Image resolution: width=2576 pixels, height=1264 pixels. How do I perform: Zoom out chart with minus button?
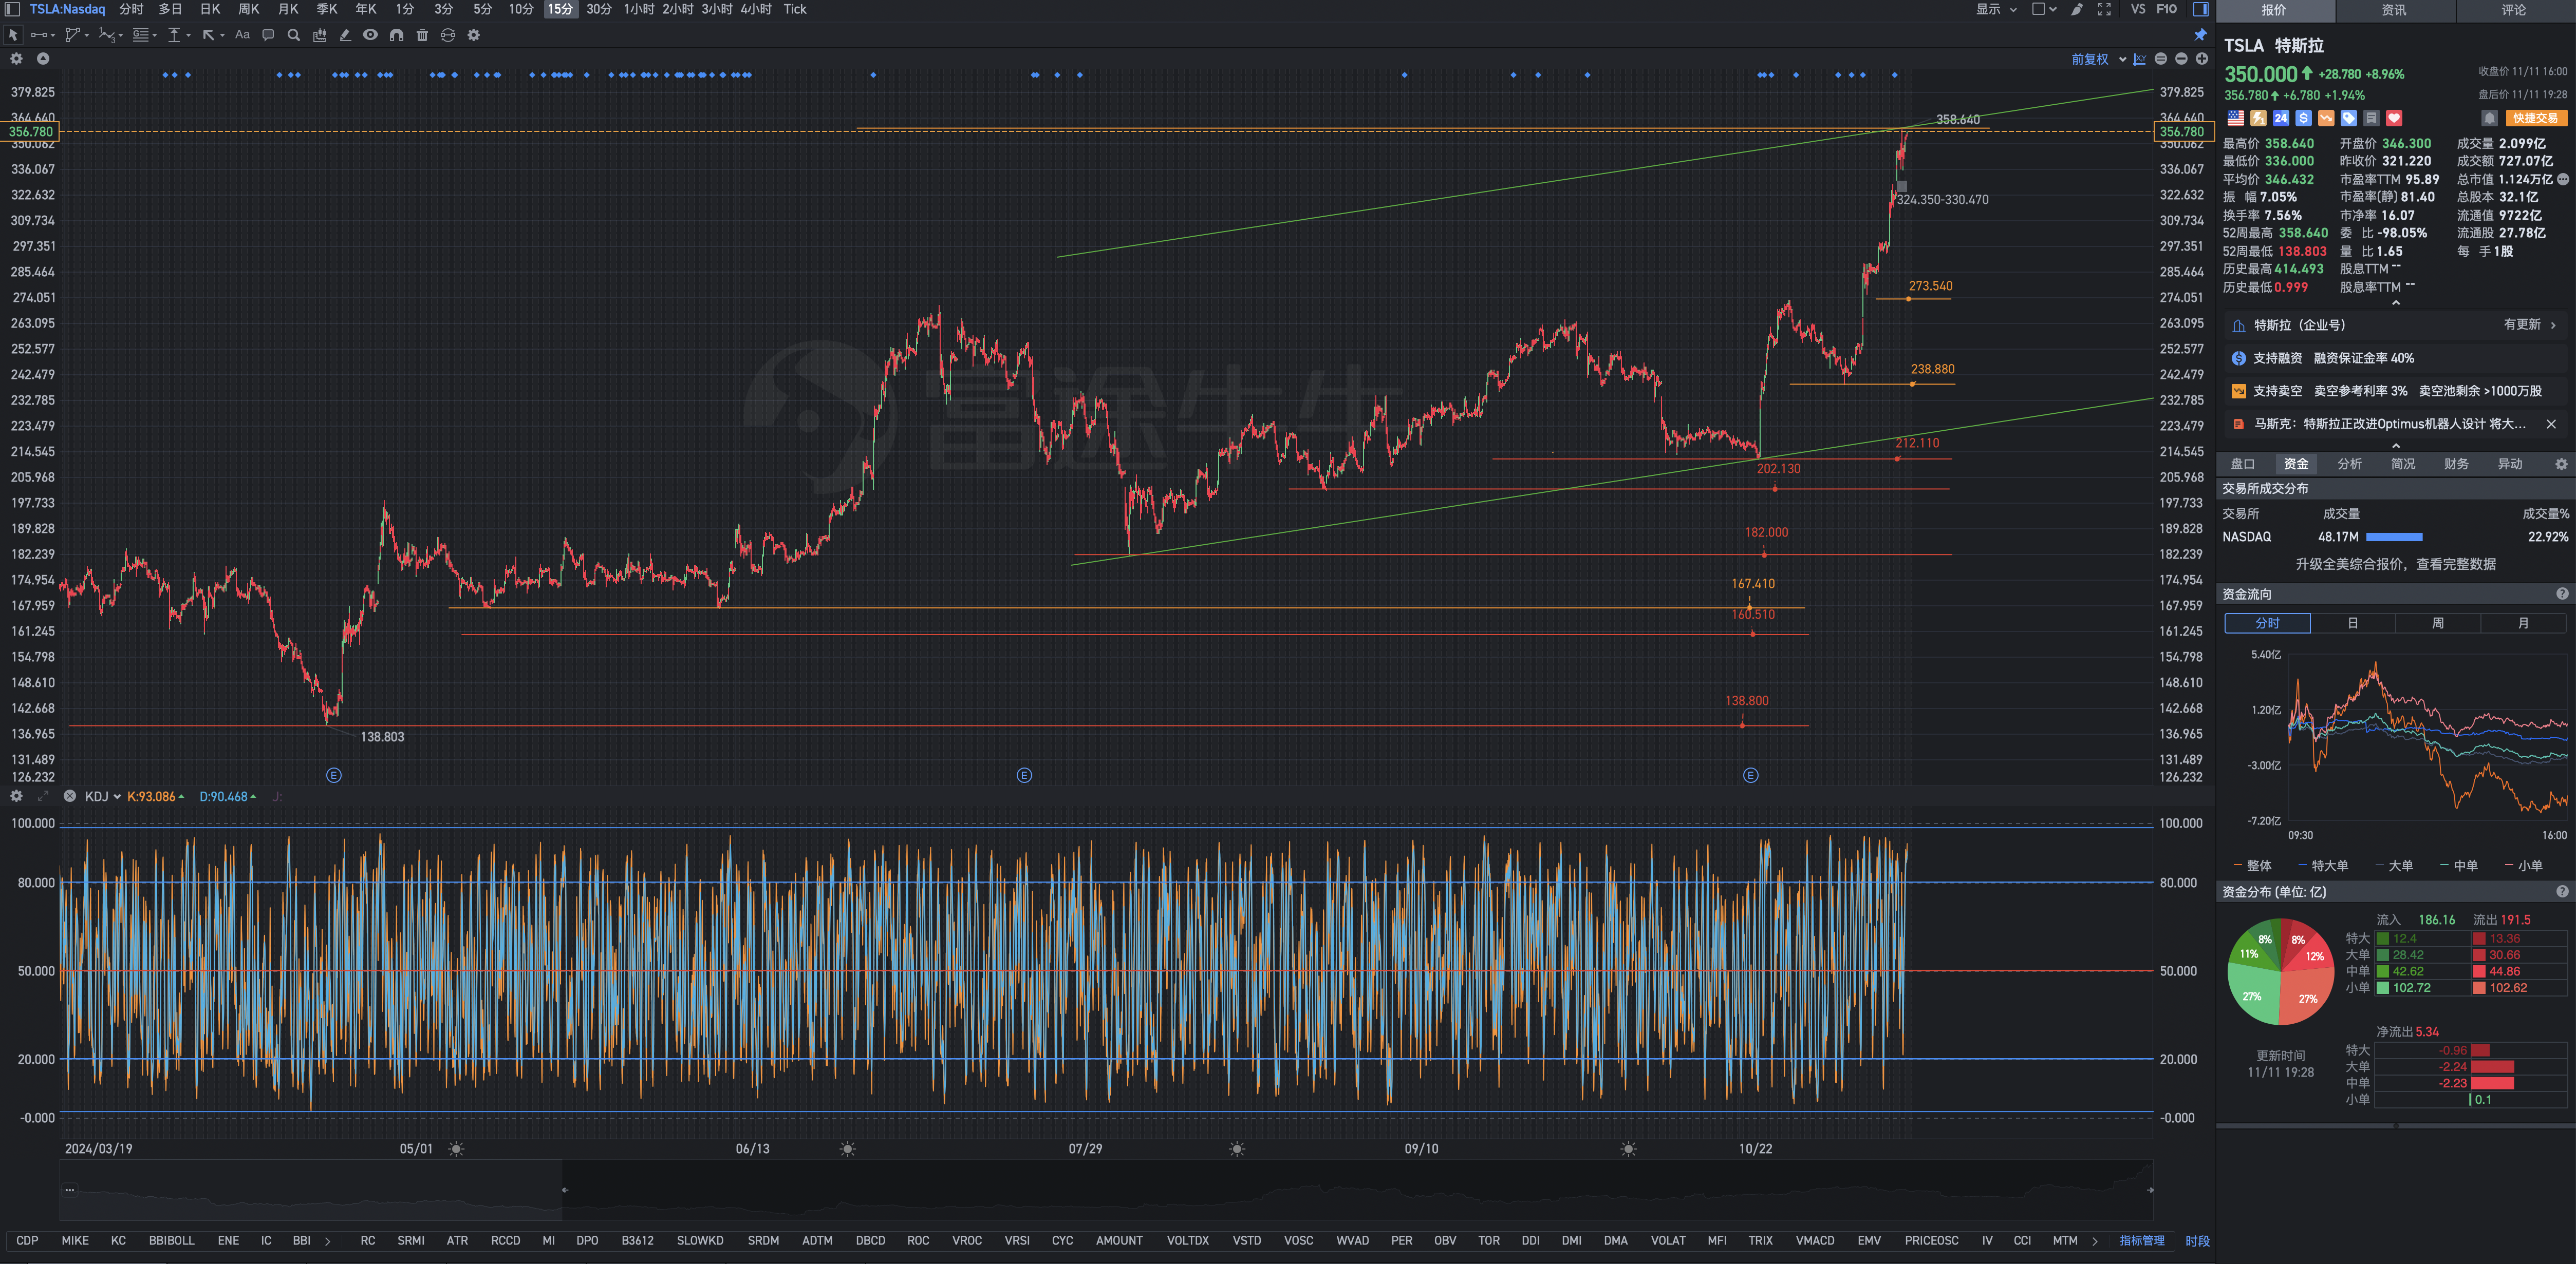tap(2181, 59)
